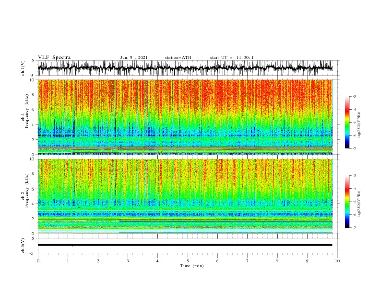Click time axis tick label '10'
The height and width of the screenshot is (293, 380).
coord(337,261)
